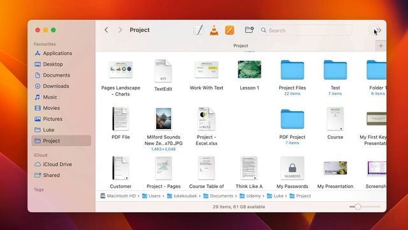Select Lesson 1 file thumbnail

249,70
